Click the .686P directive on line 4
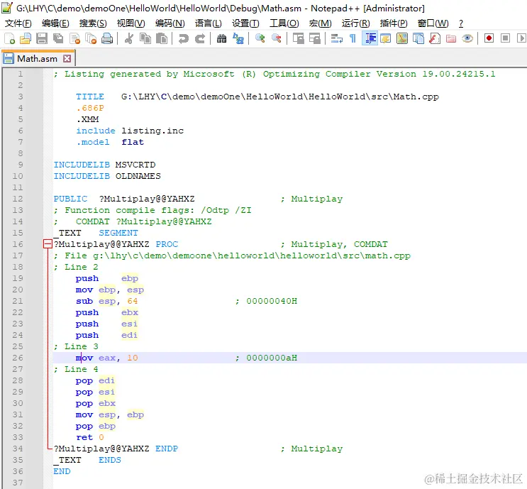The height and width of the screenshot is (489, 527). coord(90,108)
